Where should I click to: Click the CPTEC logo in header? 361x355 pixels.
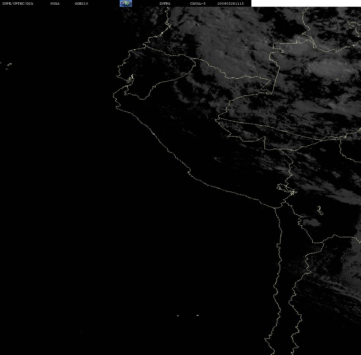click(126, 3)
